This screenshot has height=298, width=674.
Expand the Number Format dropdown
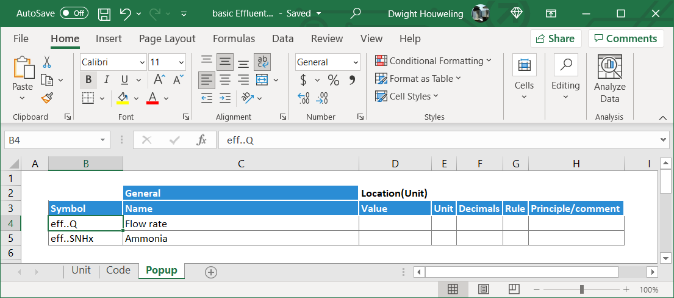pos(356,62)
